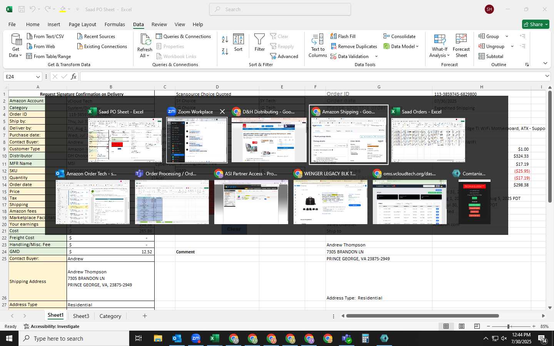554x346 pixels.
Task: Open Sheet3 worksheet tab
Action: (81, 316)
